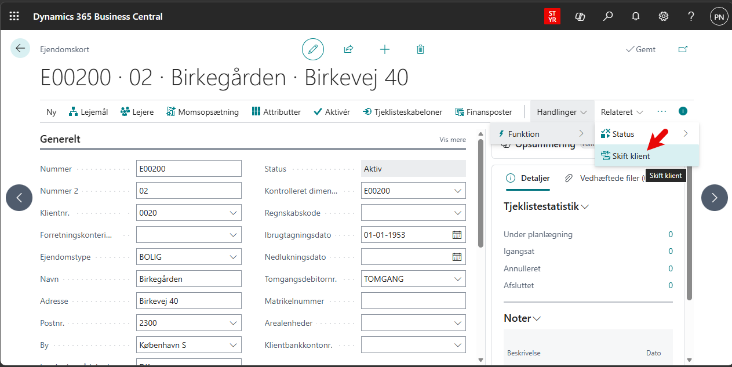The image size is (732, 367).
Task: Open page in new window icon
Action: click(x=683, y=49)
